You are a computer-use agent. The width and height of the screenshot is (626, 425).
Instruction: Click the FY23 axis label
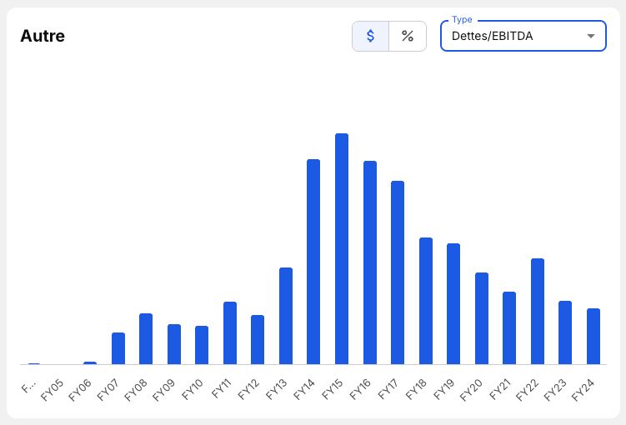point(555,390)
